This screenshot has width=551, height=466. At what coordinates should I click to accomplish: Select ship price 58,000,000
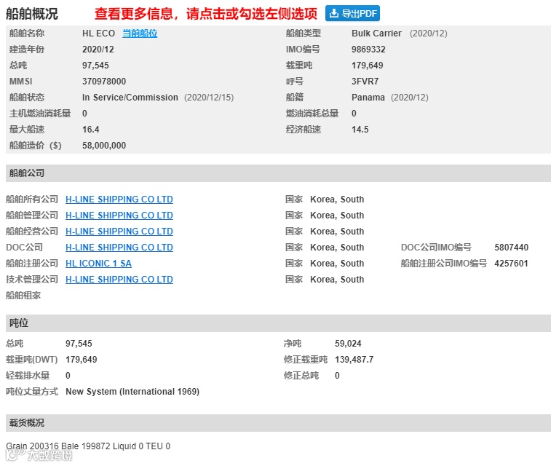click(104, 146)
